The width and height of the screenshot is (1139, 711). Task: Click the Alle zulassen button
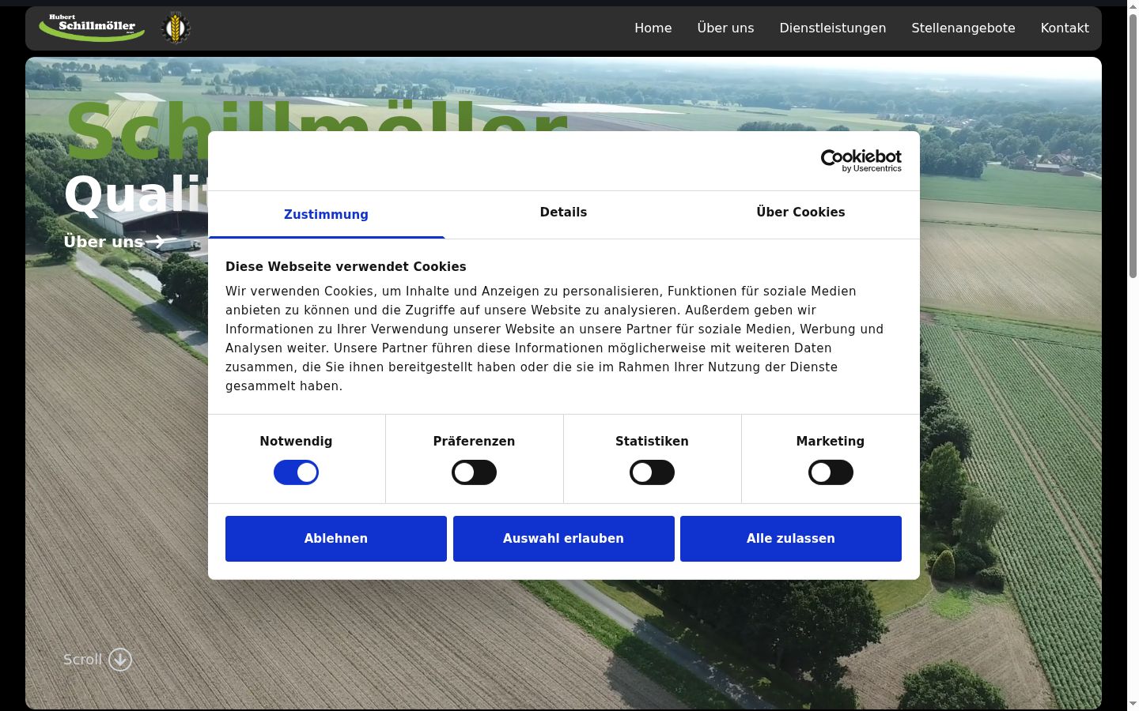pyautogui.click(x=791, y=539)
